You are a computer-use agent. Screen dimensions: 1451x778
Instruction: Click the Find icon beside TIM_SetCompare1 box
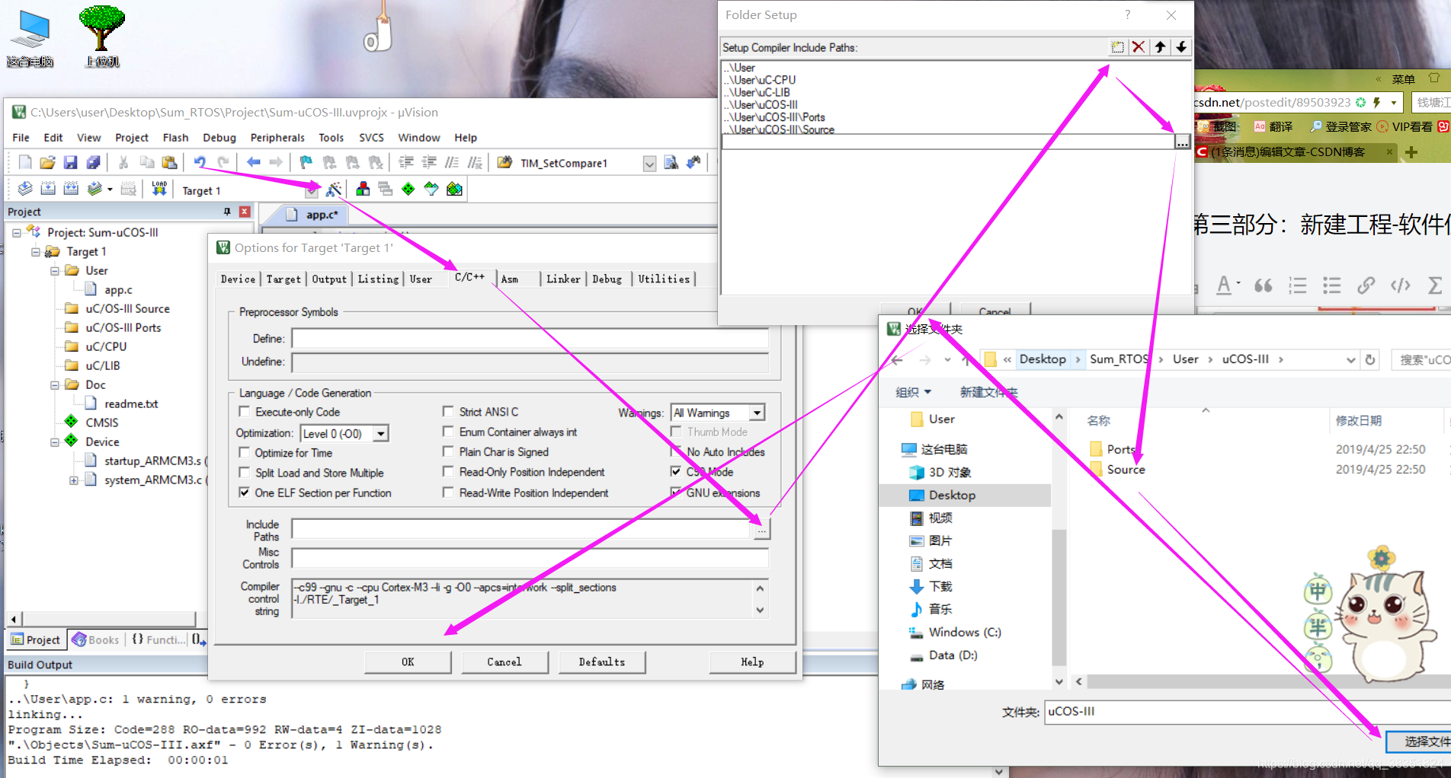click(x=671, y=162)
